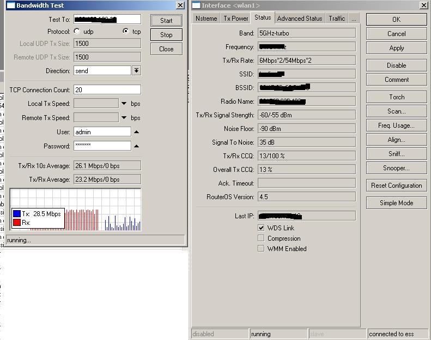Uncheck the WDS Link checkbox

[x=261, y=228]
